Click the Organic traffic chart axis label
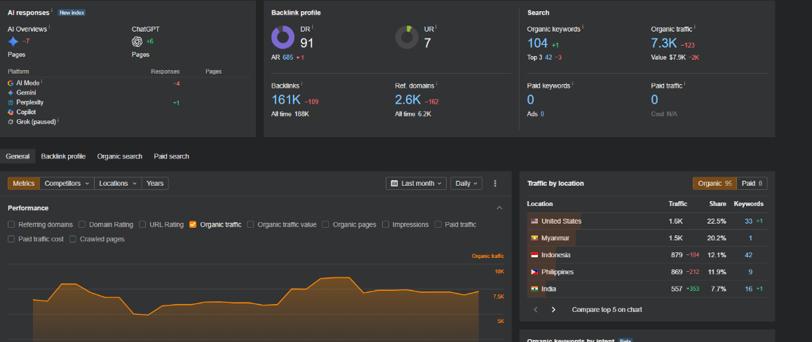The height and width of the screenshot is (342, 812). click(488, 256)
